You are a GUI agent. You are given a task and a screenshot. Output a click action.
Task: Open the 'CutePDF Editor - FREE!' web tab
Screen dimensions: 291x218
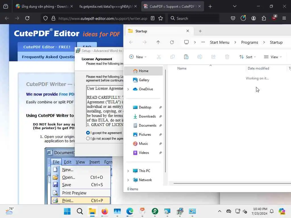coord(47,47)
